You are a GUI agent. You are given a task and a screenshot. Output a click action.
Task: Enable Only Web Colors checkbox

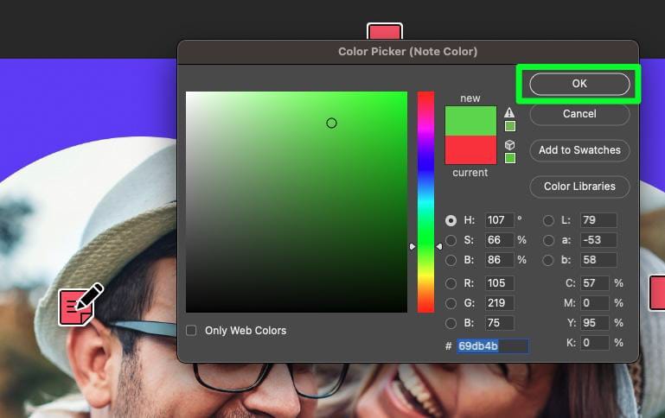click(x=191, y=330)
